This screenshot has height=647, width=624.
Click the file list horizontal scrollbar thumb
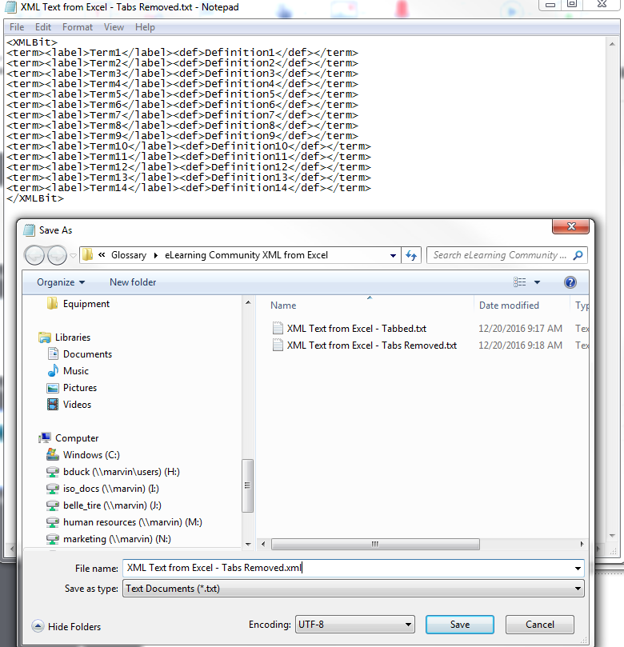(375, 545)
